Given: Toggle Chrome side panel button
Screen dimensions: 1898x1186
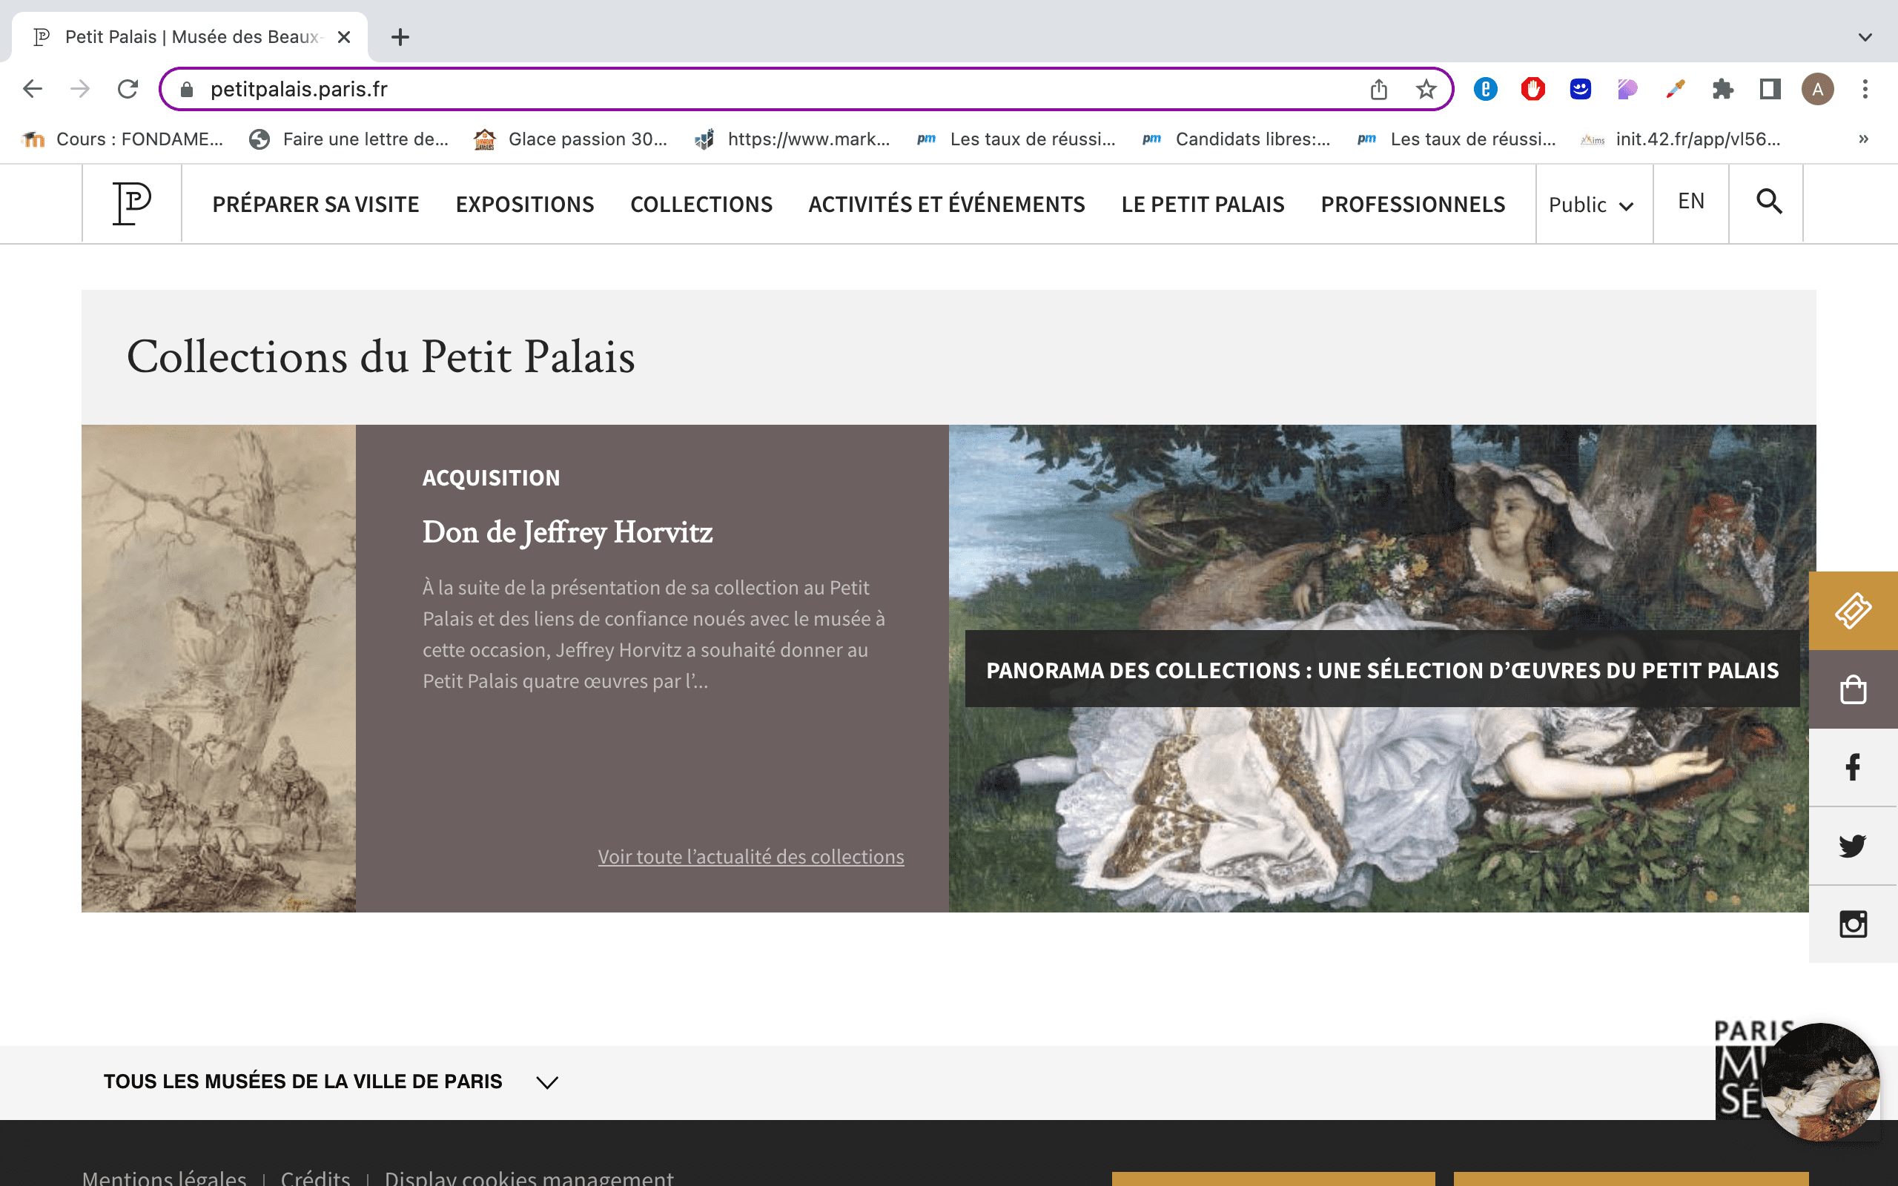Looking at the screenshot, I should coord(1770,90).
